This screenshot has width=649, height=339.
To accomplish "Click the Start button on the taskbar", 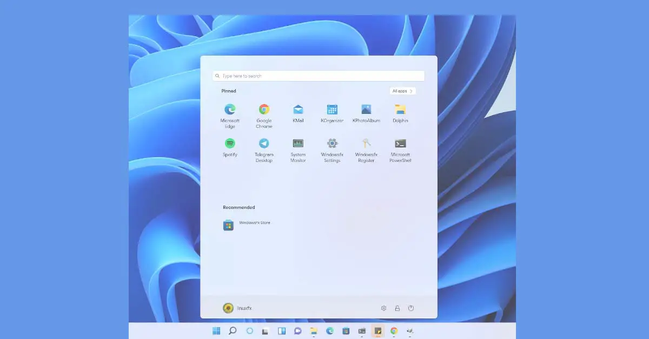I will [x=216, y=331].
